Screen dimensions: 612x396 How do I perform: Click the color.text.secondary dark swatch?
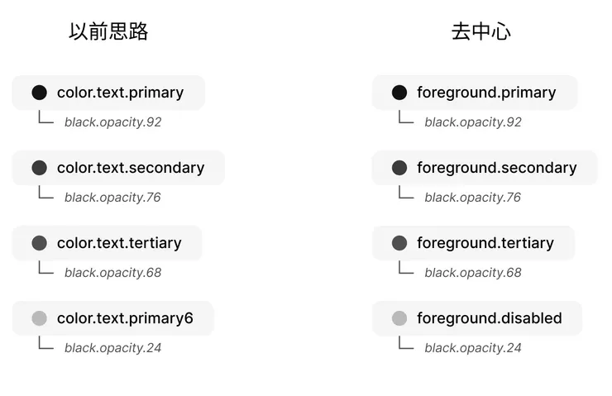point(39,168)
